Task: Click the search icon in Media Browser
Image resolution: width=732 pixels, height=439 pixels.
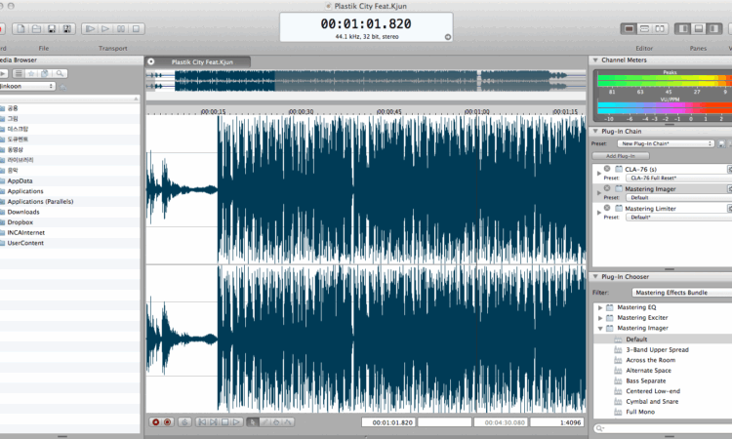Action: click(x=60, y=73)
